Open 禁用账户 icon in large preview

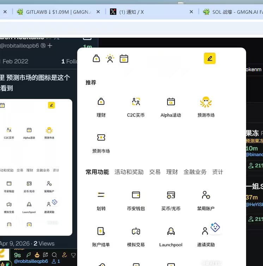[206, 195]
